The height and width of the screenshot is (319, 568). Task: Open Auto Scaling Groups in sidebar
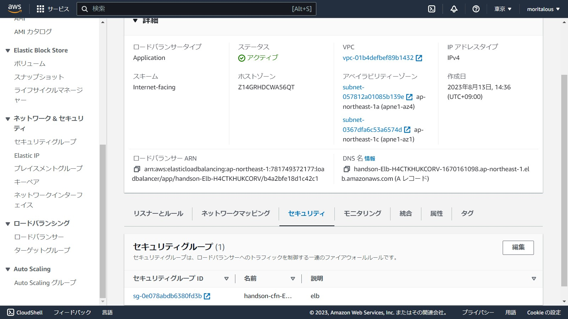pyautogui.click(x=45, y=283)
